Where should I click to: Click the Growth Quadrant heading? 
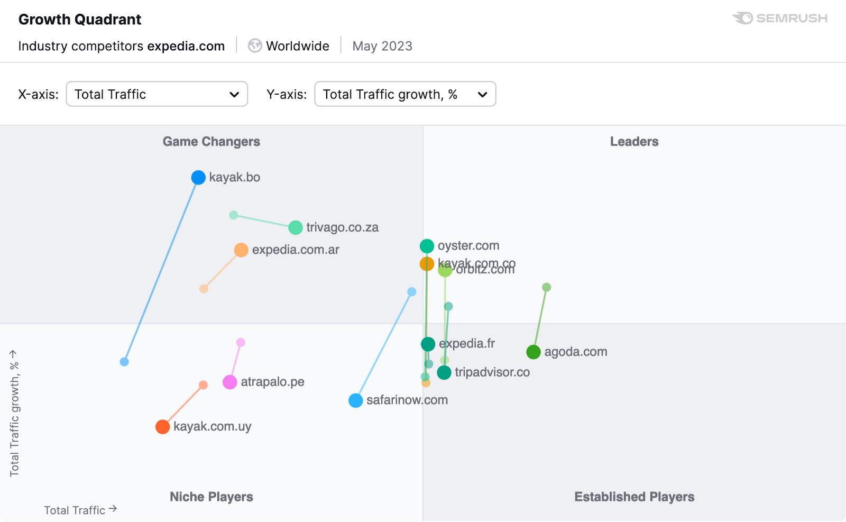pos(80,20)
